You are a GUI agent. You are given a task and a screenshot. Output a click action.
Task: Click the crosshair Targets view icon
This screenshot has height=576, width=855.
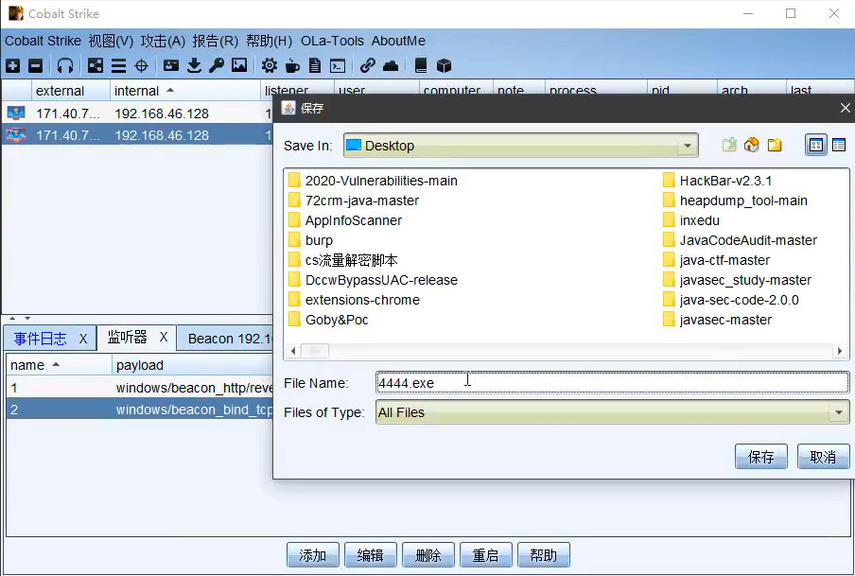pyautogui.click(x=141, y=65)
